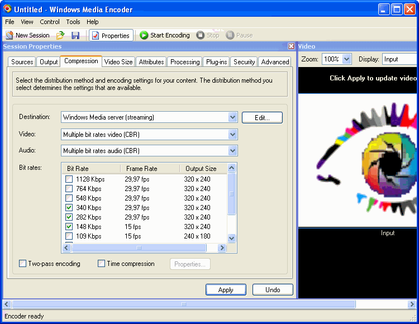
Task: Open the Tools menu
Action: pyautogui.click(x=73, y=22)
